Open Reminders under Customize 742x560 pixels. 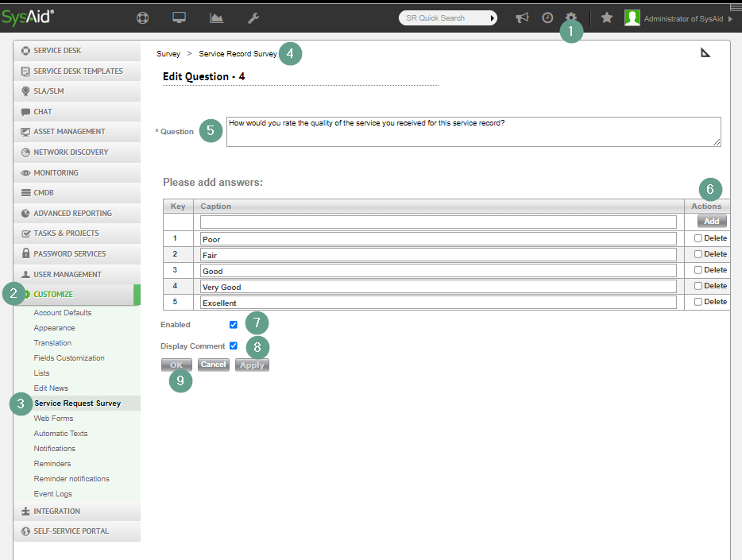tap(52, 464)
